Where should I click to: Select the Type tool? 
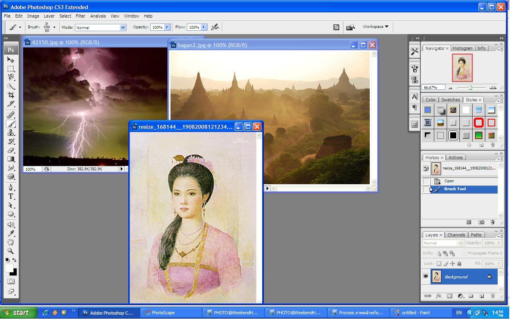(x=11, y=196)
